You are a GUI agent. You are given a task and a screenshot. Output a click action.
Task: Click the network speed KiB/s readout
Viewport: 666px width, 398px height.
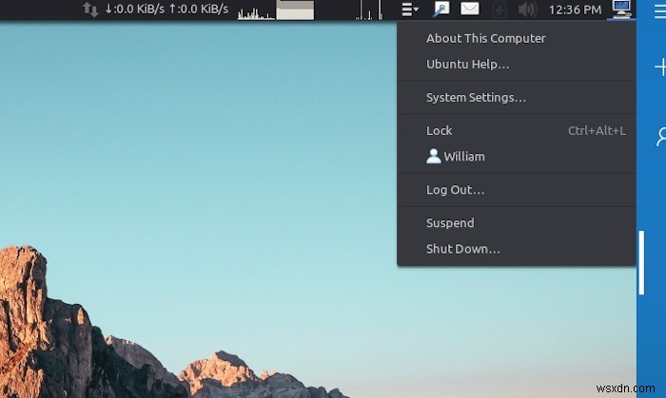(166, 9)
